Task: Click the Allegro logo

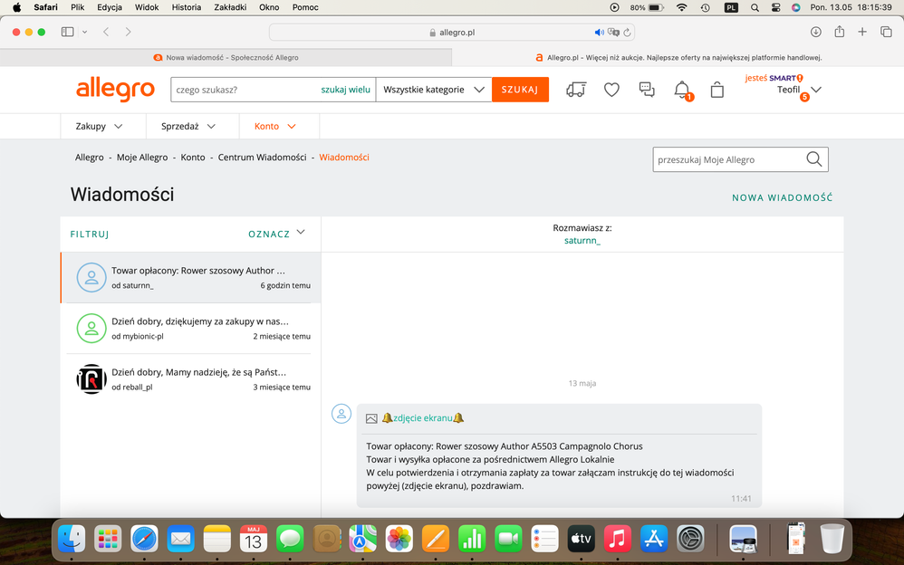Action: coord(115,90)
